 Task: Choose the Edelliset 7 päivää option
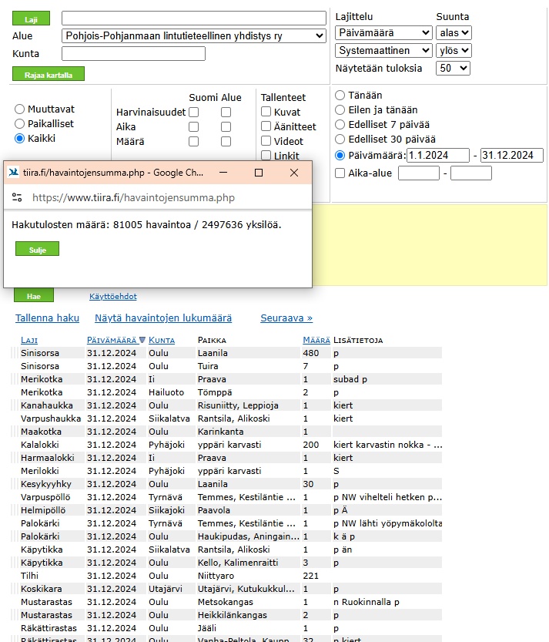340,125
